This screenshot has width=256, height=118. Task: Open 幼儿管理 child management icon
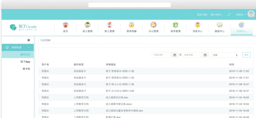coord(88,25)
